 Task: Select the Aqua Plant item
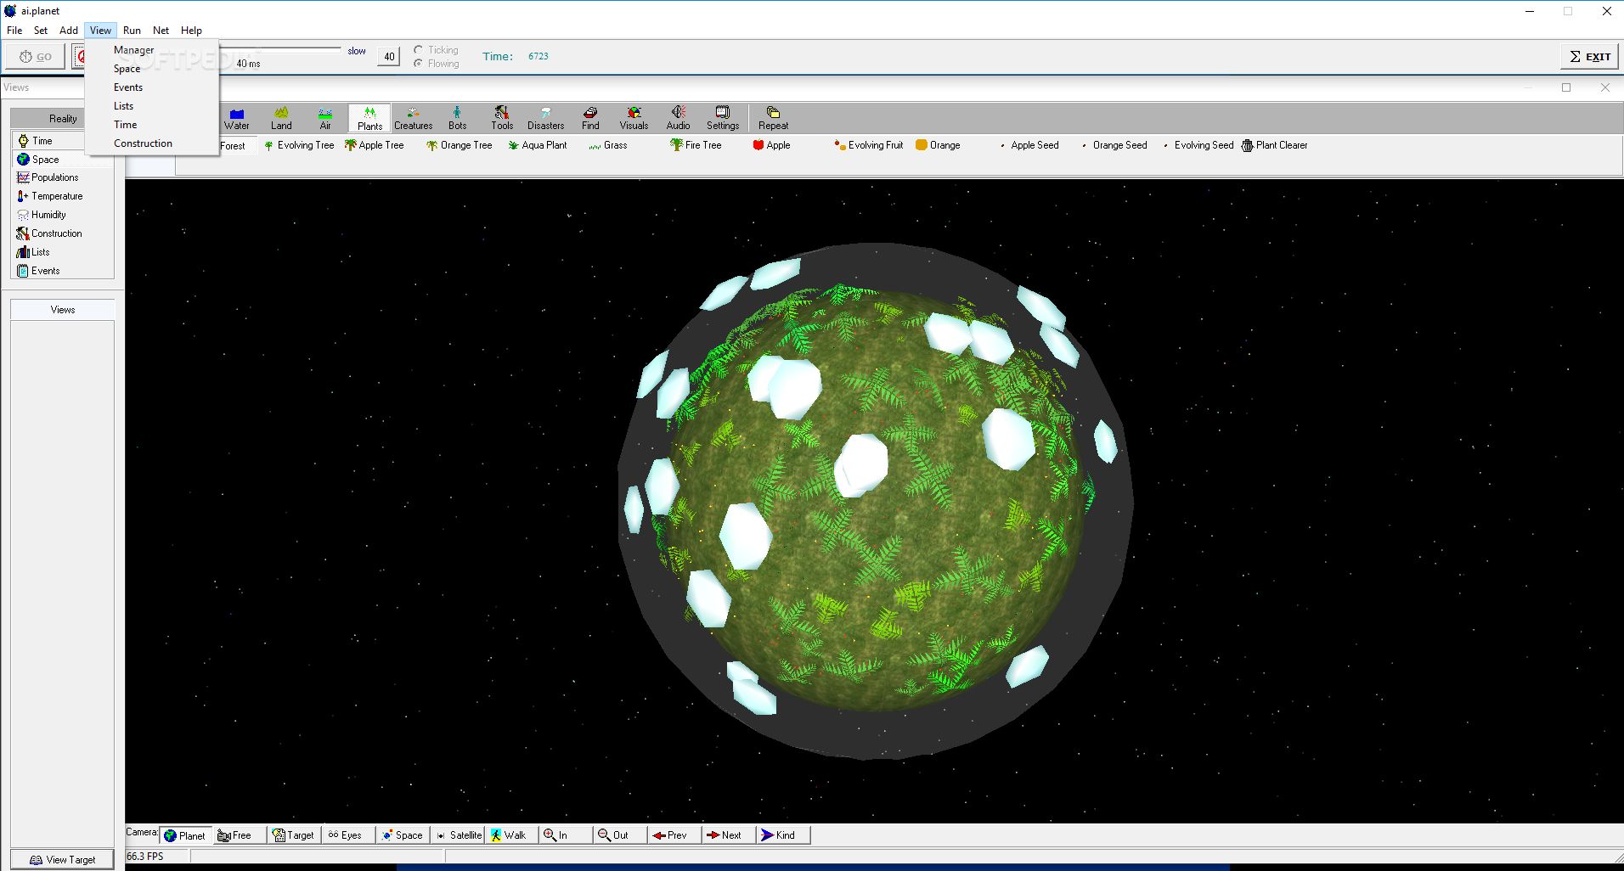[537, 145]
